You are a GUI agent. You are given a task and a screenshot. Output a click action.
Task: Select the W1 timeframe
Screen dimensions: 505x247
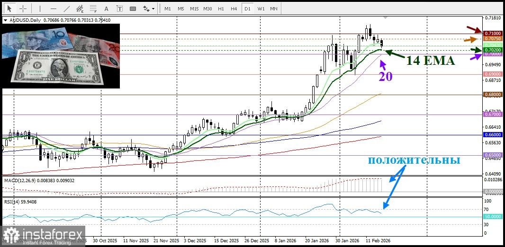261,9
